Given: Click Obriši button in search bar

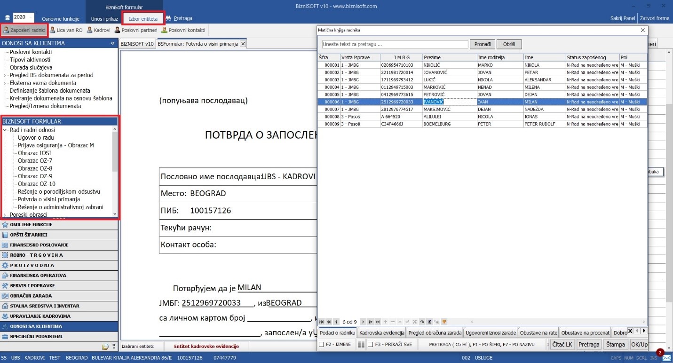Looking at the screenshot, I should point(509,44).
